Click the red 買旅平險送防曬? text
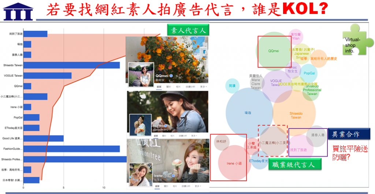Viewport: 375px width, 194px height. pyautogui.click(x=350, y=153)
